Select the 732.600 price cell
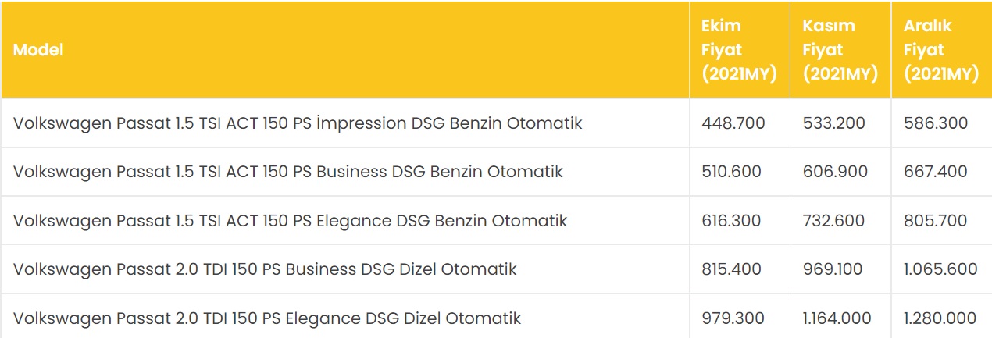The image size is (992, 338). pos(833,221)
